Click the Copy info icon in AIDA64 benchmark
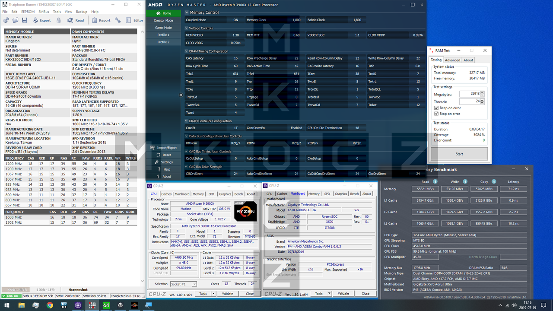The height and width of the screenshot is (311, 553). 495,181
